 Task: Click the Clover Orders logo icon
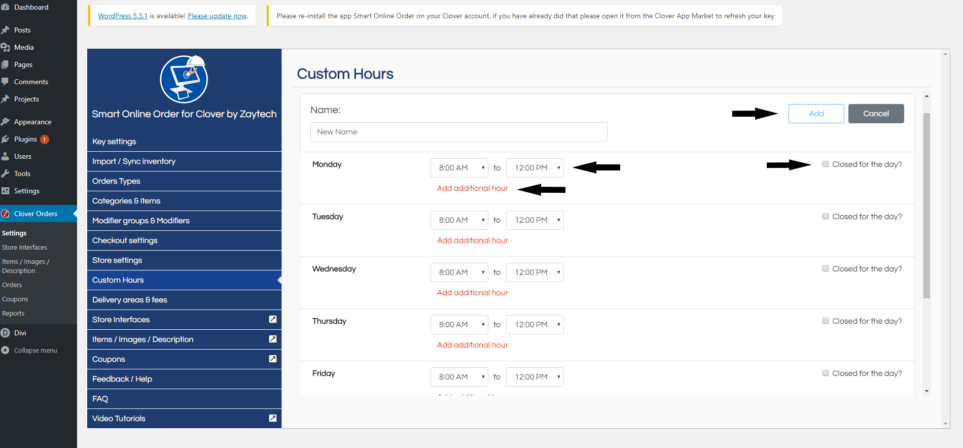(6, 214)
